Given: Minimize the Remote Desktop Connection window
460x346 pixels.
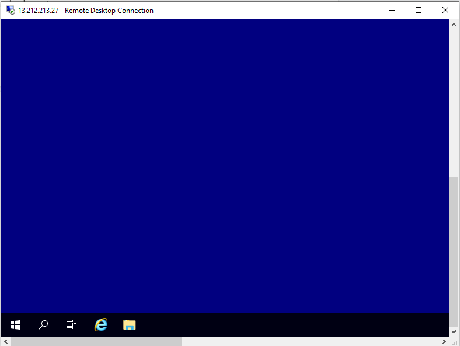Looking at the screenshot, I should [x=392, y=11].
